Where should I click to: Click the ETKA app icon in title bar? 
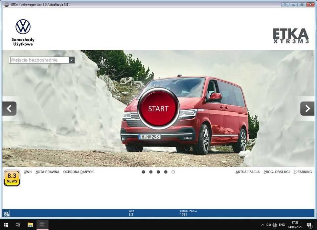coord(7,5)
